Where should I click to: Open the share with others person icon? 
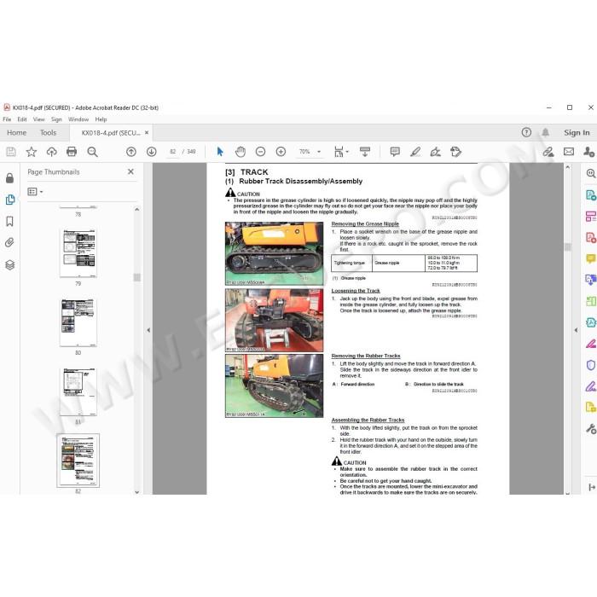tap(589, 152)
